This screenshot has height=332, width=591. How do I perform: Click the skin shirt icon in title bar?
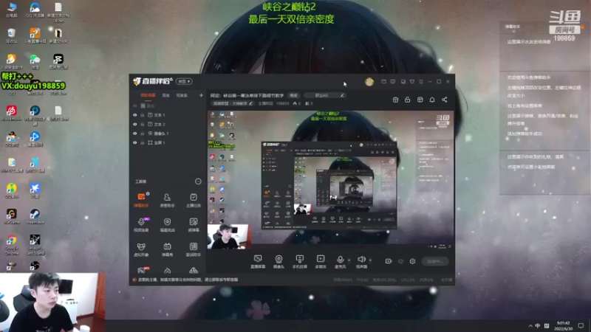click(x=412, y=82)
